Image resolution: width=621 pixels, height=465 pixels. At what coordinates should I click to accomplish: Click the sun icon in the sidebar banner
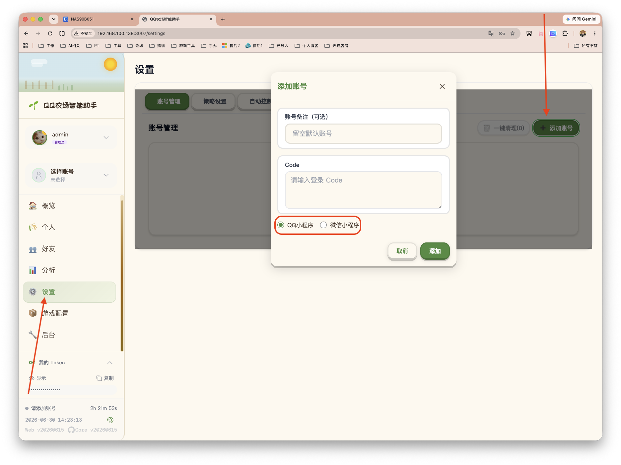(110, 64)
